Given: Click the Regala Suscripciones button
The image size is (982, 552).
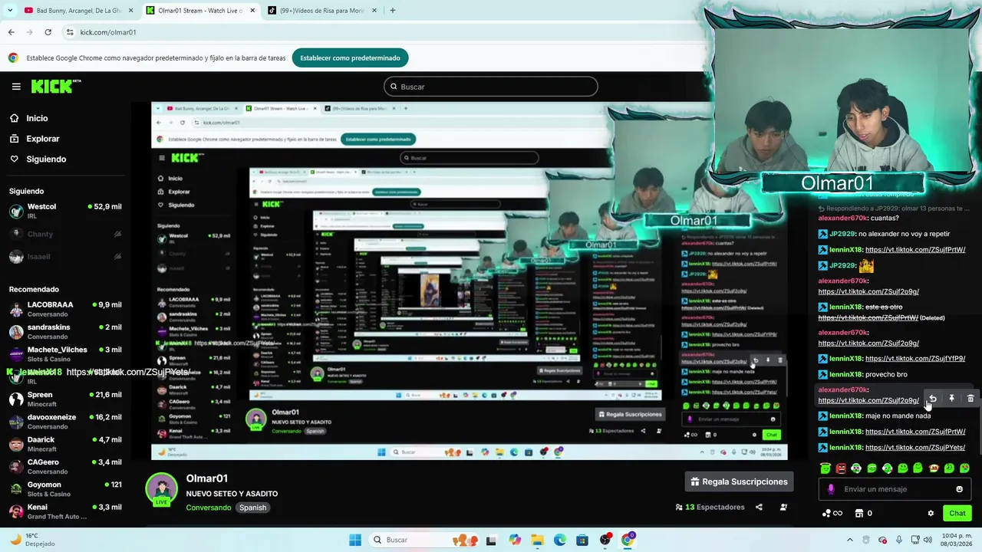Looking at the screenshot, I should (x=739, y=481).
